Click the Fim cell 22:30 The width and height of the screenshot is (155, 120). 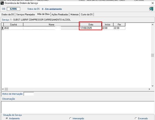[119, 28]
